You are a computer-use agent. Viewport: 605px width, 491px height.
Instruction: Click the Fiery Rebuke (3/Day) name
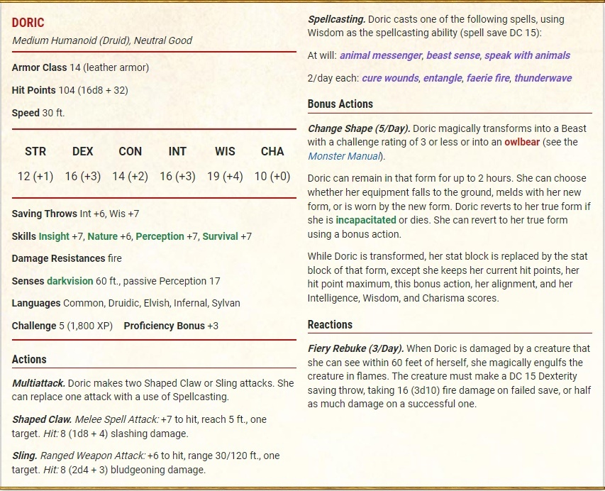(x=356, y=348)
